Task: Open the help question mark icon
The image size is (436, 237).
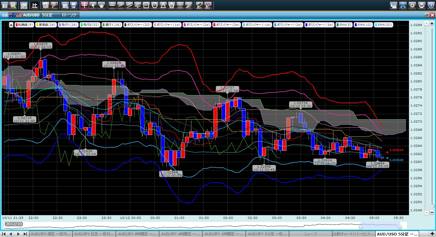Action: click(x=431, y=5)
